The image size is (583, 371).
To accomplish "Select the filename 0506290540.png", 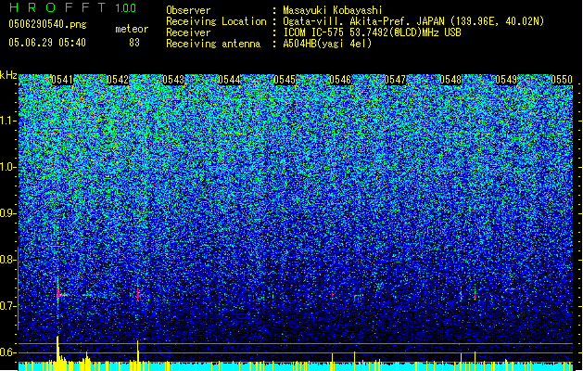I will pos(47,24).
